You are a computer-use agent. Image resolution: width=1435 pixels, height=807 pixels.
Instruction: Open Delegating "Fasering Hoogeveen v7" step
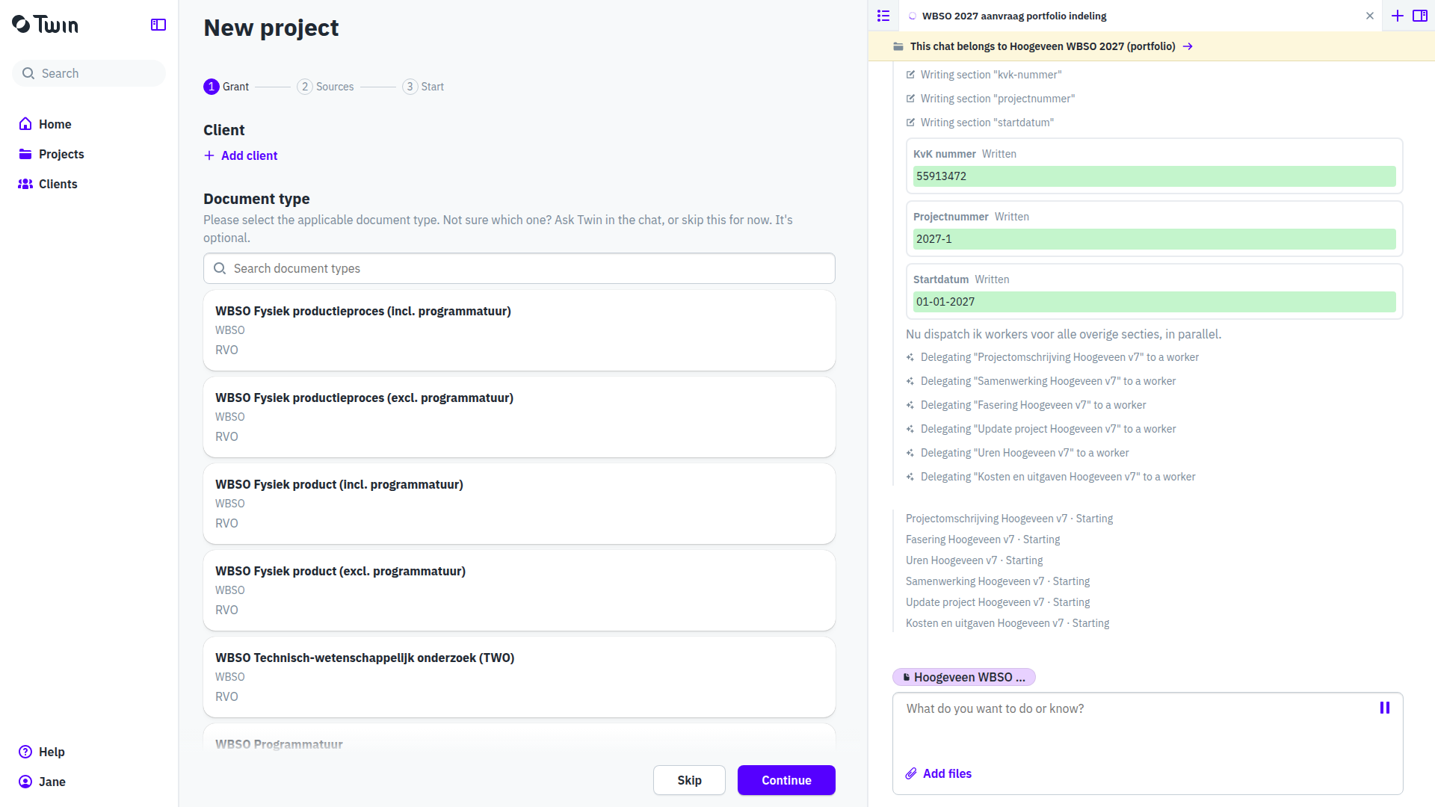(1026, 405)
